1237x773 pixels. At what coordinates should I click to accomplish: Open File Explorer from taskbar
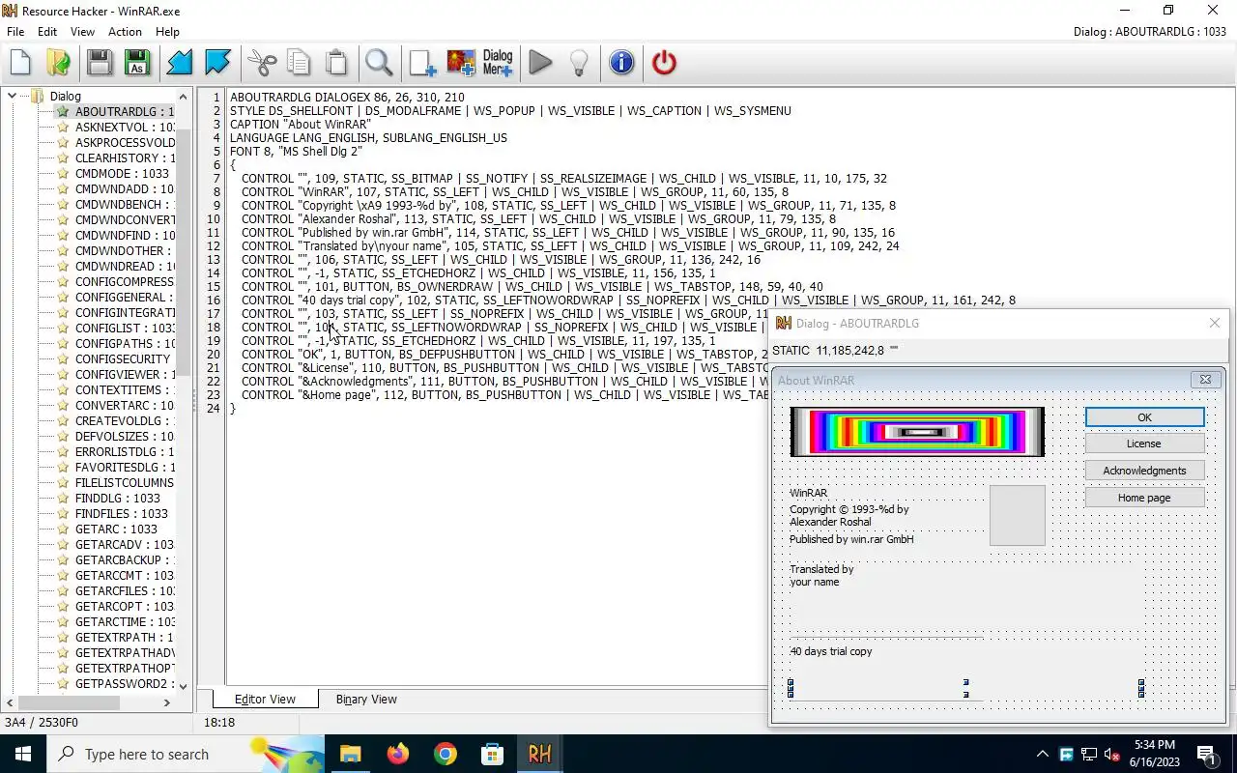[350, 754]
